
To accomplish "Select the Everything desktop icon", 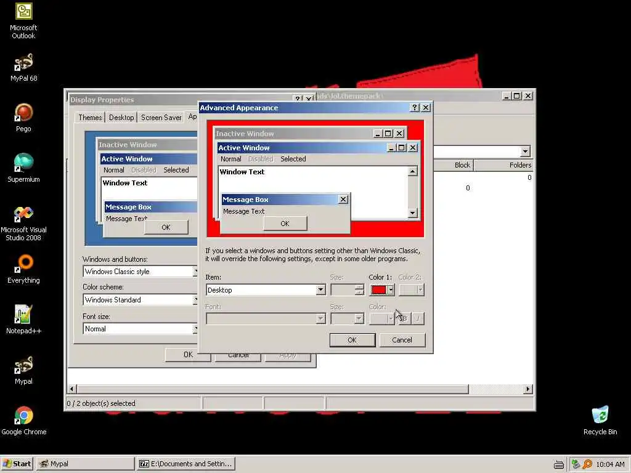I will 23,269.
